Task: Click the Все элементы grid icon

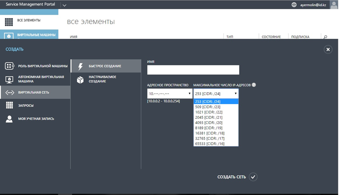Action: (9, 22)
